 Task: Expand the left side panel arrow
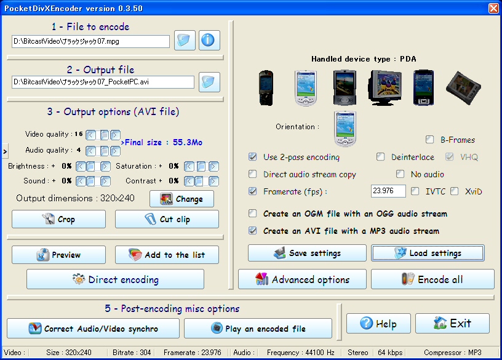click(x=5, y=151)
